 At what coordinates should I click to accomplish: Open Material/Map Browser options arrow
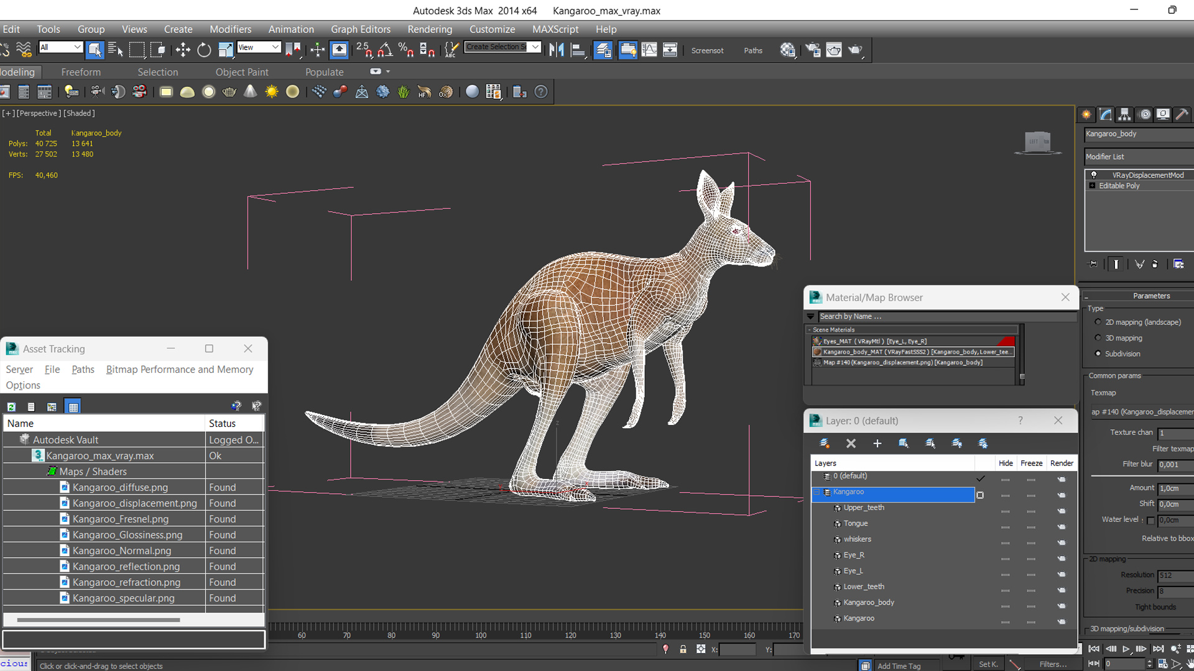pyautogui.click(x=811, y=316)
